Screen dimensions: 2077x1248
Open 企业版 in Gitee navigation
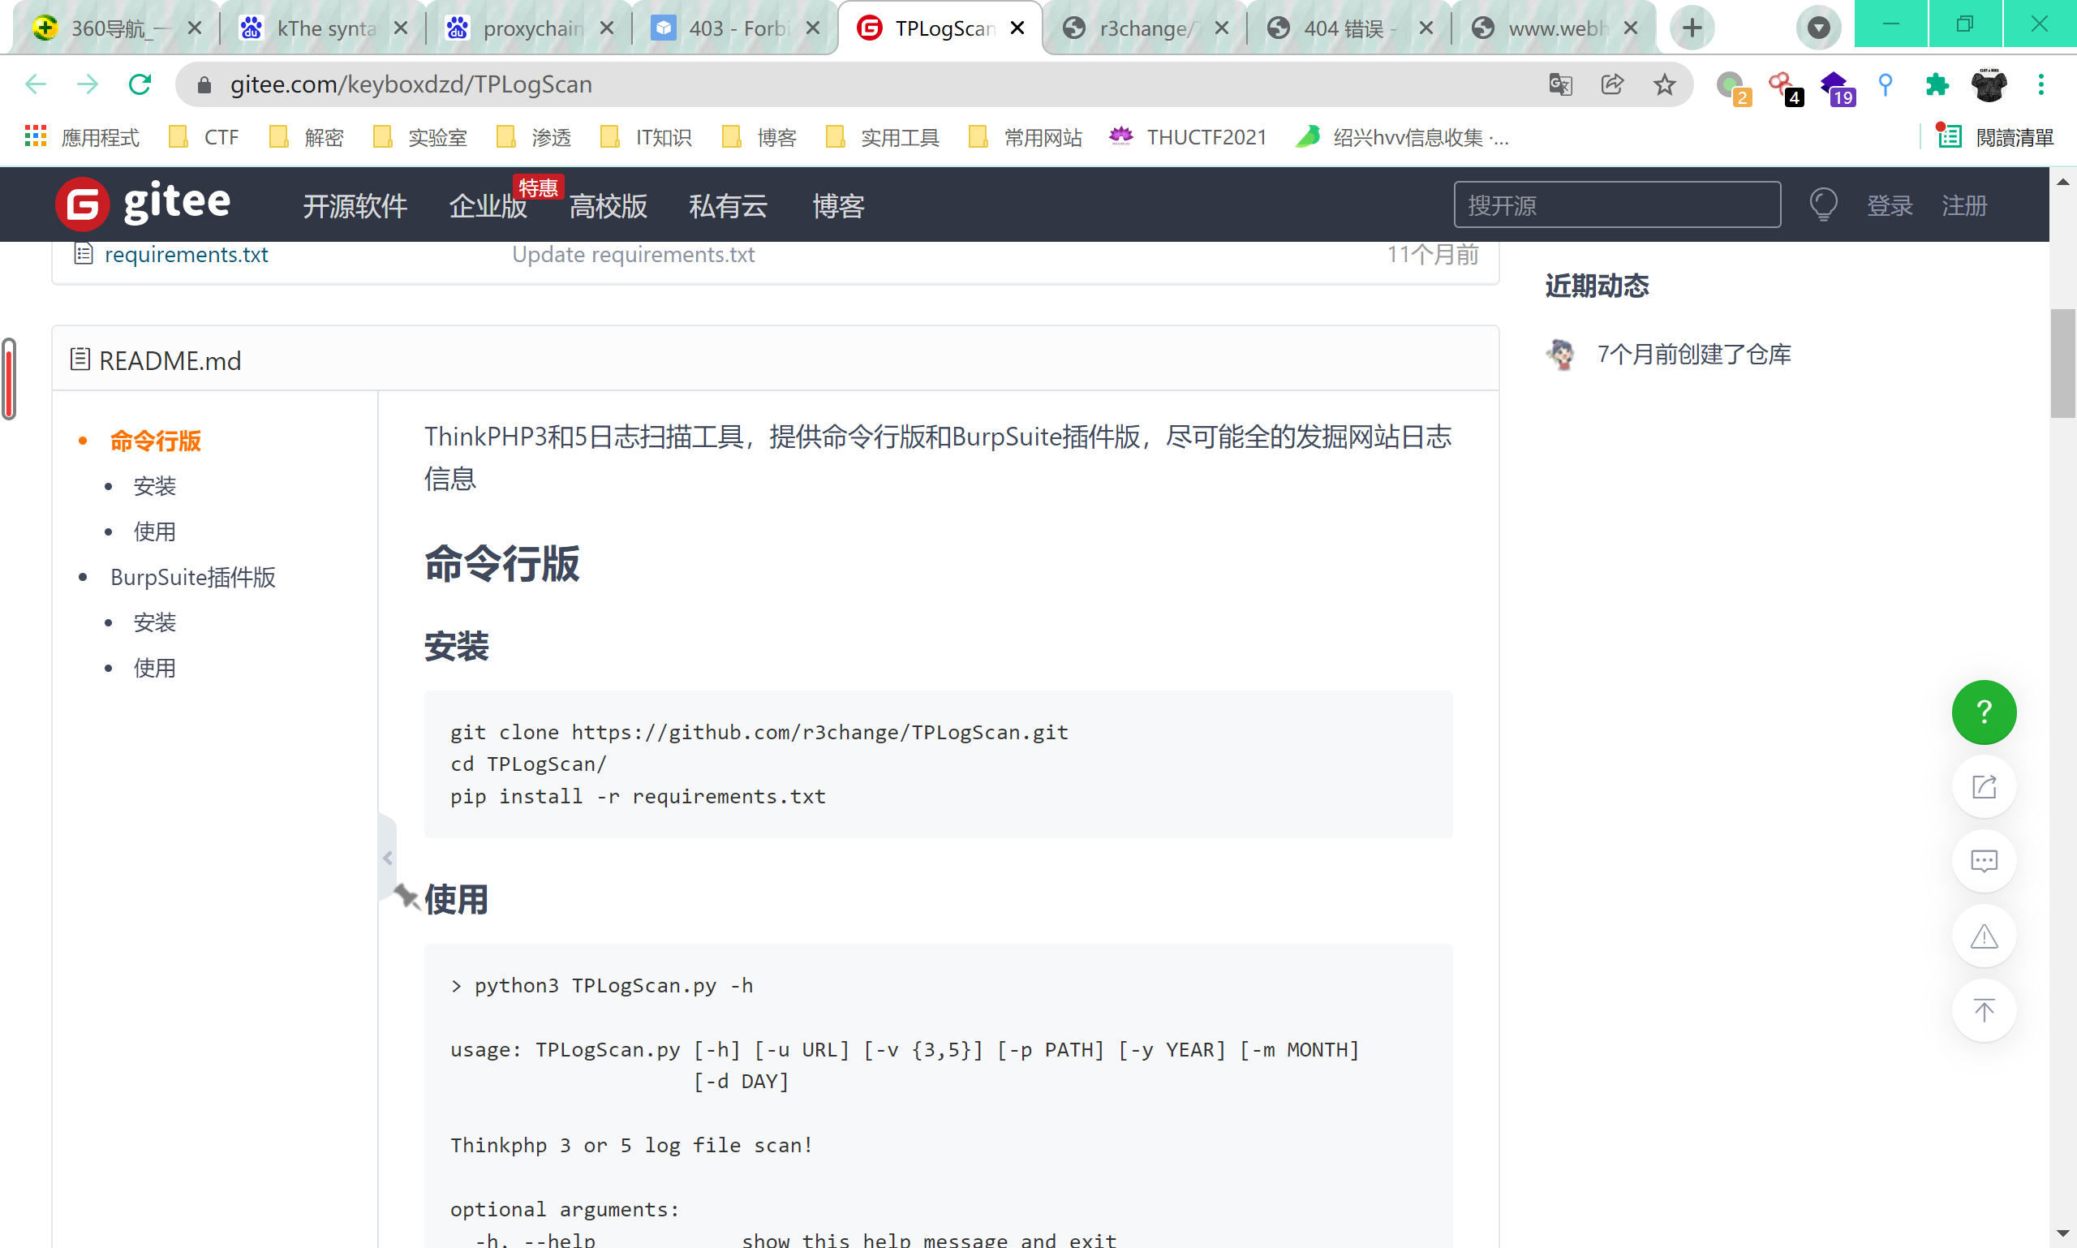pos(488,205)
